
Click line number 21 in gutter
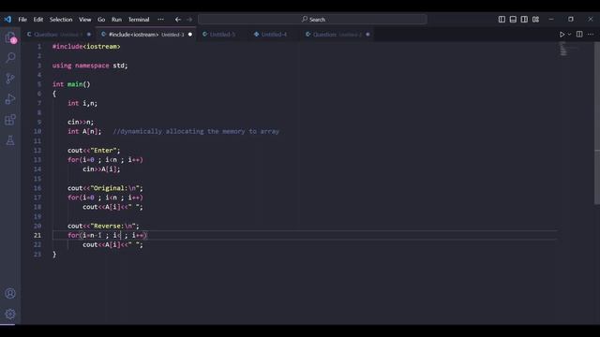point(37,235)
